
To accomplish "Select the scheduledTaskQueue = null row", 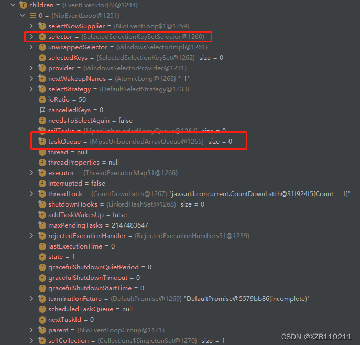I will click(x=85, y=309).
